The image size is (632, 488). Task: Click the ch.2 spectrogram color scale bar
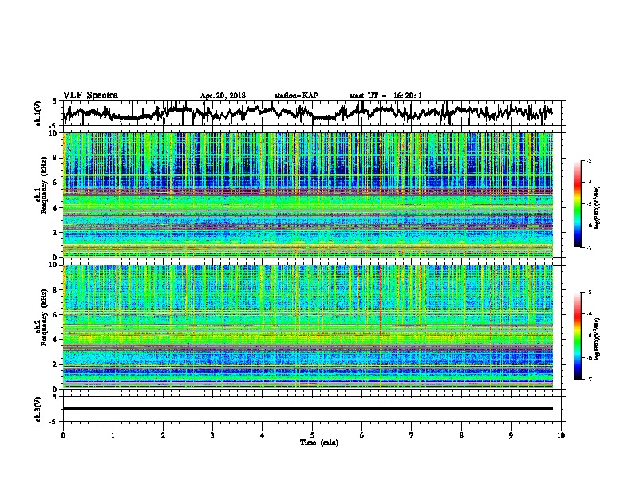click(x=577, y=336)
